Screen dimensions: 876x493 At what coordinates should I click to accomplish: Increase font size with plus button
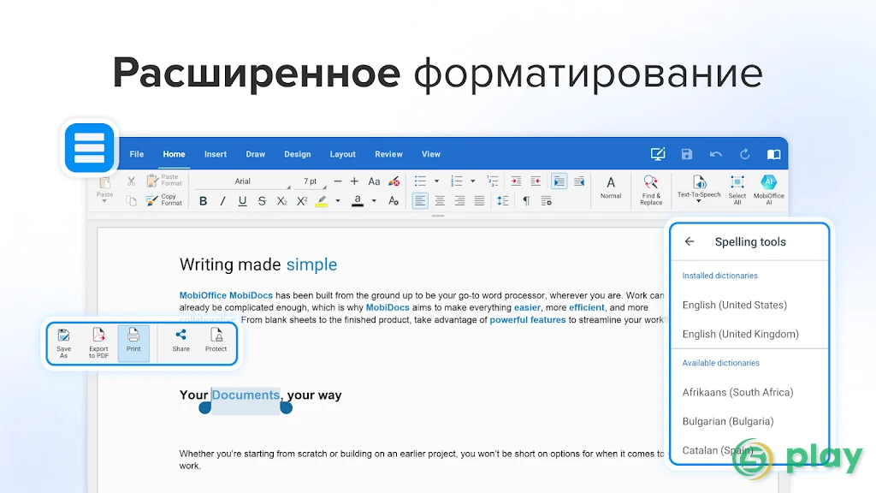coord(354,181)
